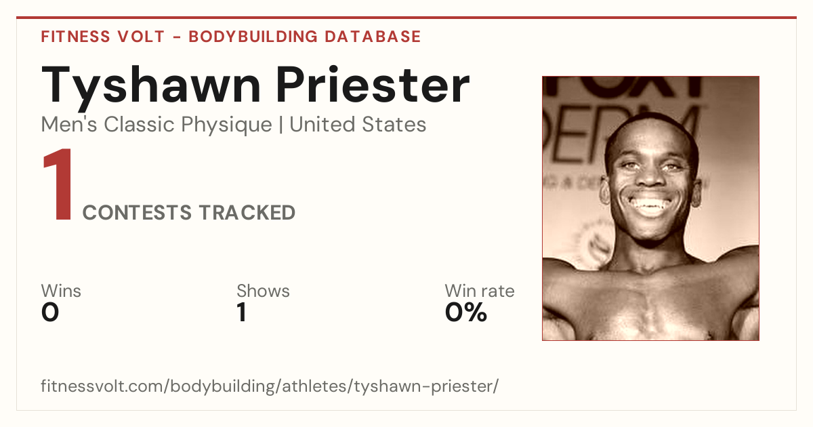The image size is (813, 427).
Task: Click the 1 value under Shows
Action: pos(241,312)
